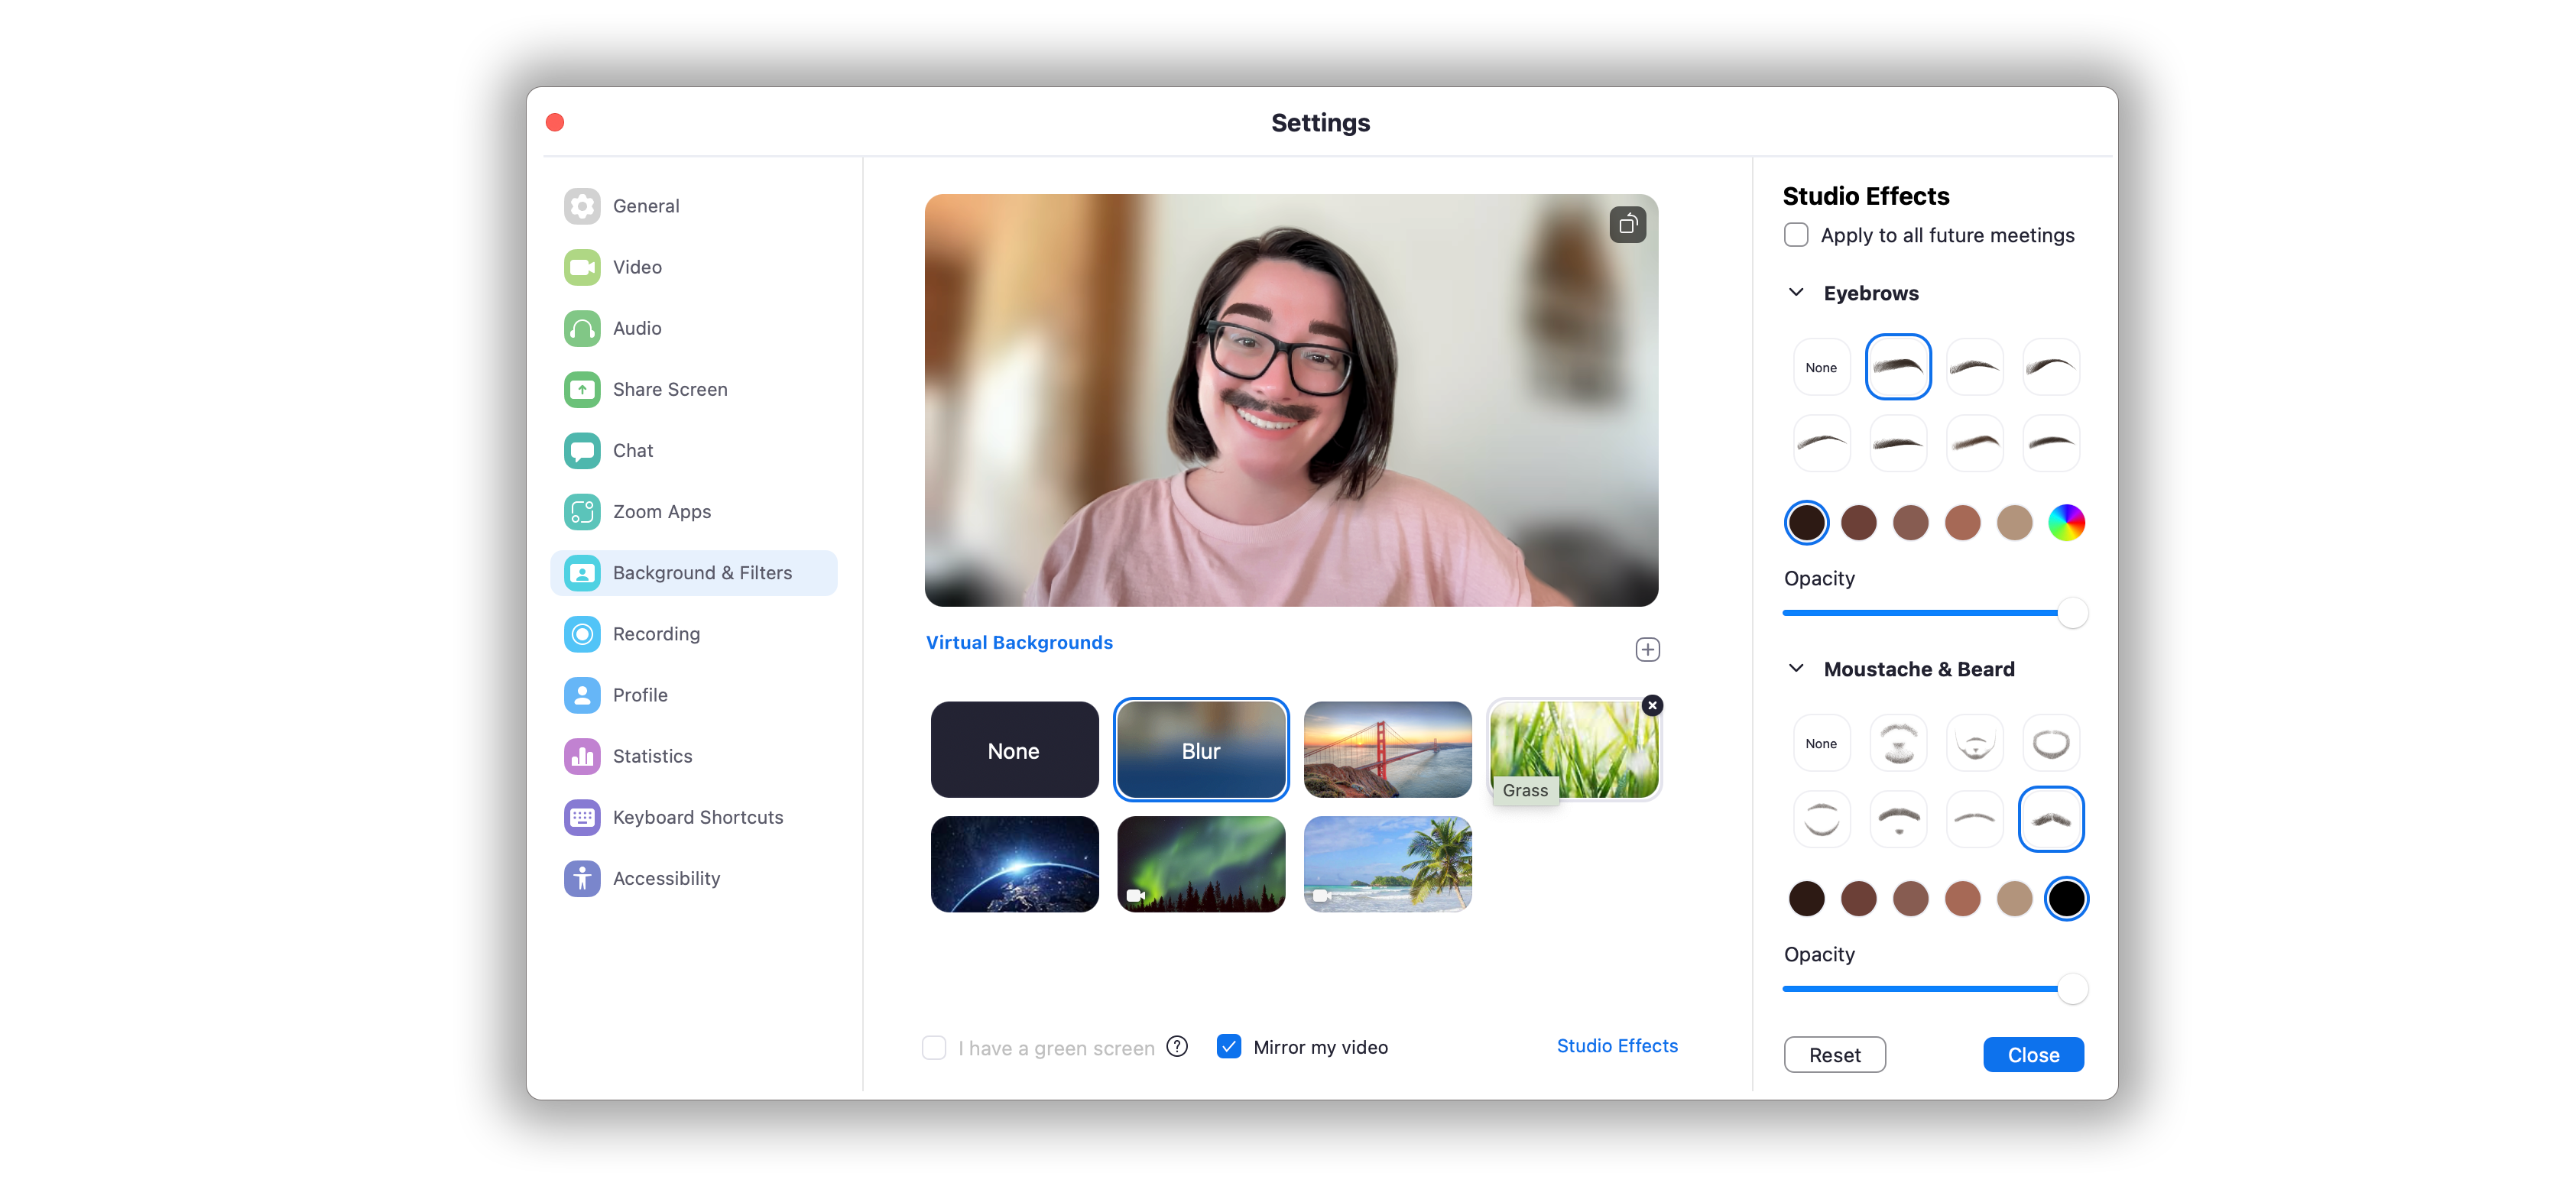Click the green screen help question icon
This screenshot has width=2576, height=1186.
1177,1046
